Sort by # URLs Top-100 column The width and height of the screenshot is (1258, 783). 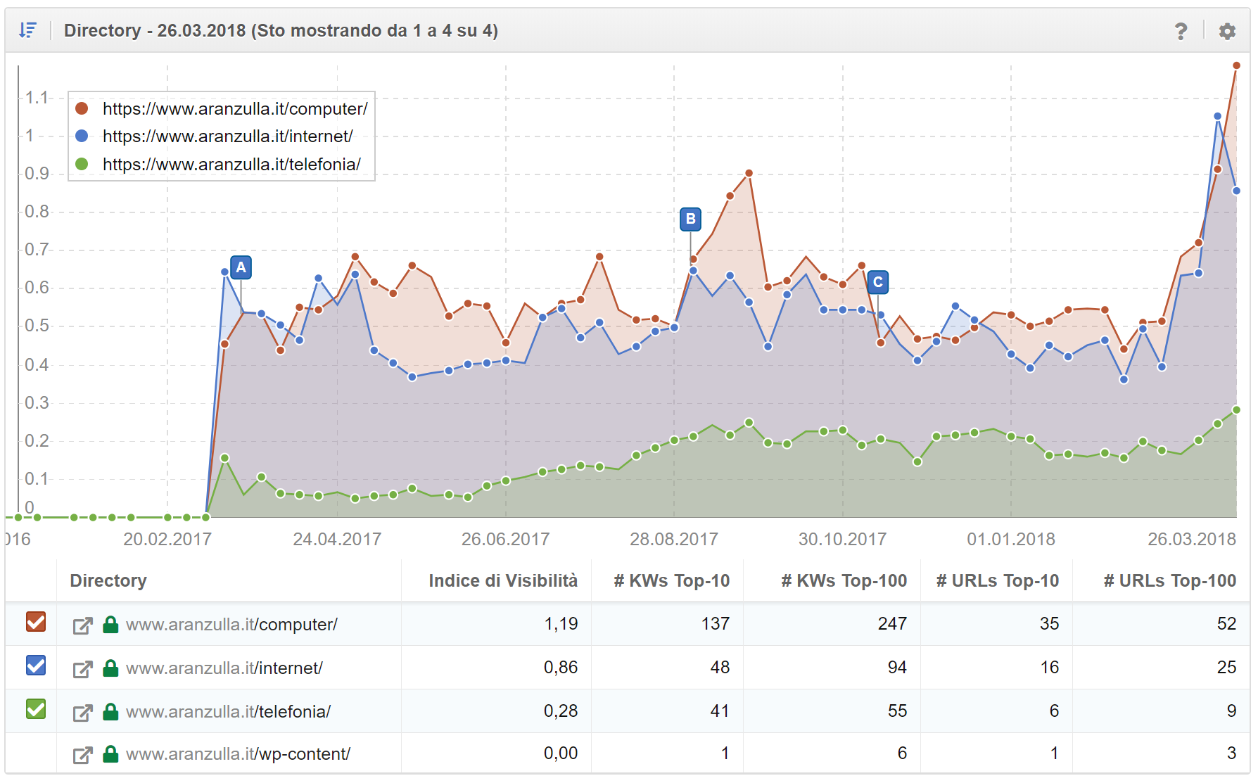click(x=1170, y=580)
